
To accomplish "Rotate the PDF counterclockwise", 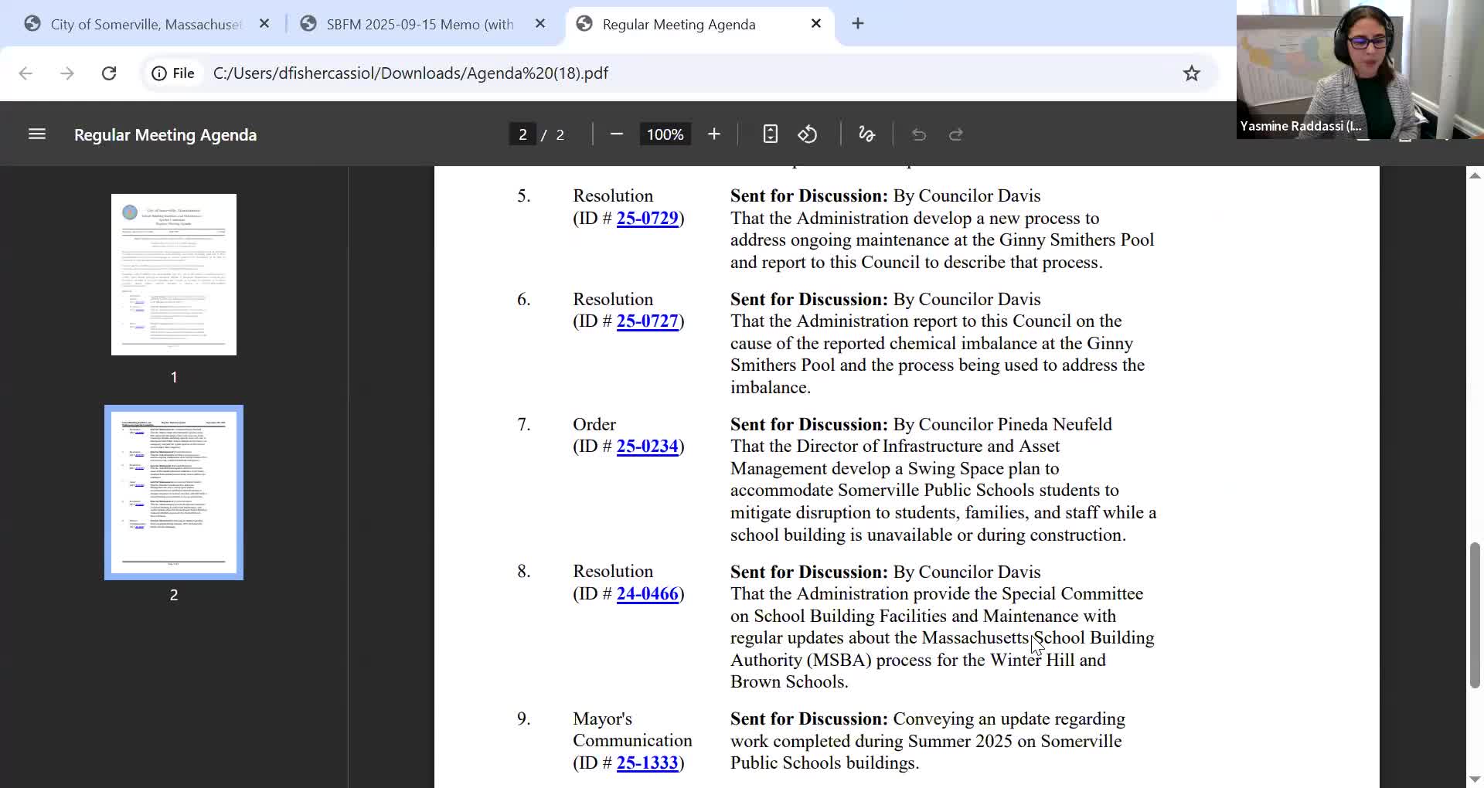I will 808,134.
